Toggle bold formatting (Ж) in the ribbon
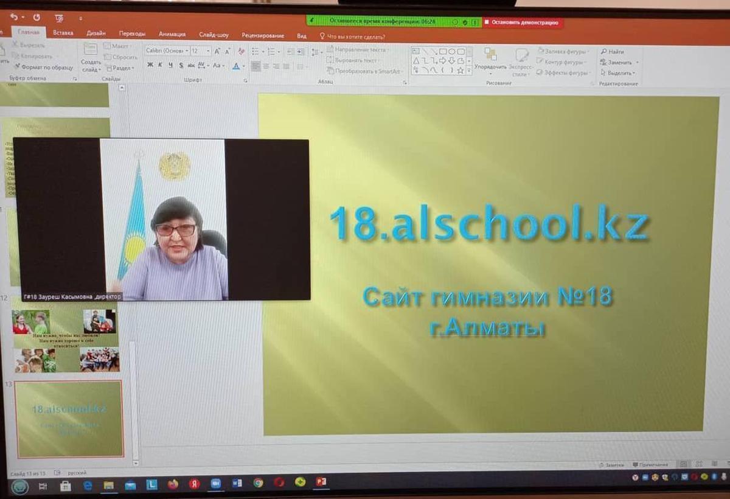The width and height of the screenshot is (730, 499). (x=150, y=65)
